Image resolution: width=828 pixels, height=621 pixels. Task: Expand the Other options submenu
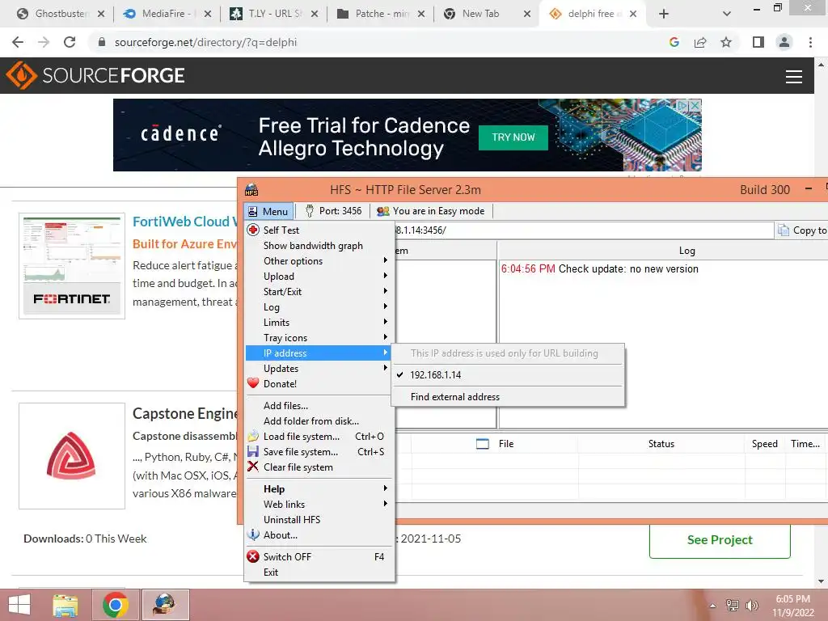[320, 261]
